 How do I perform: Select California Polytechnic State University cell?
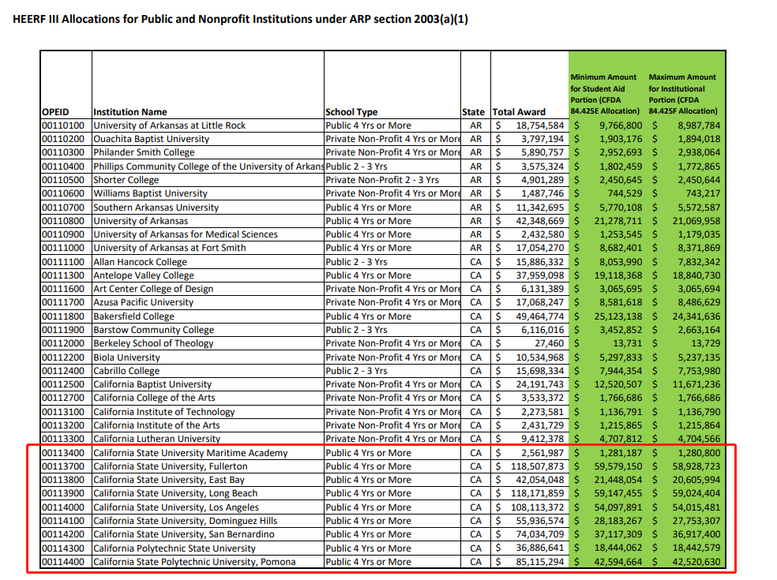pos(175,548)
